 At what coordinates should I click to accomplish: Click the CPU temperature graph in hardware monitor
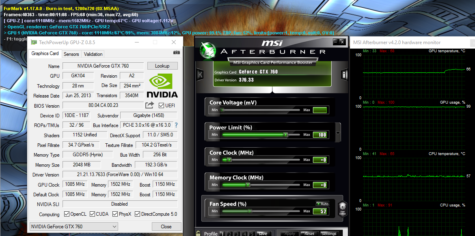tap(414, 179)
